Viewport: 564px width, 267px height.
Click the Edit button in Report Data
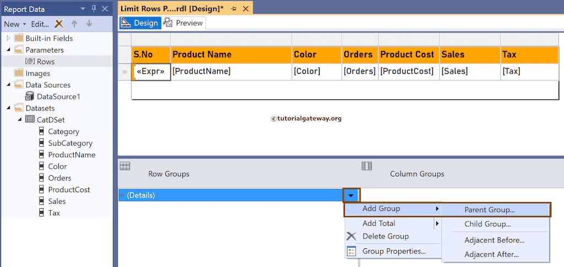tap(40, 24)
